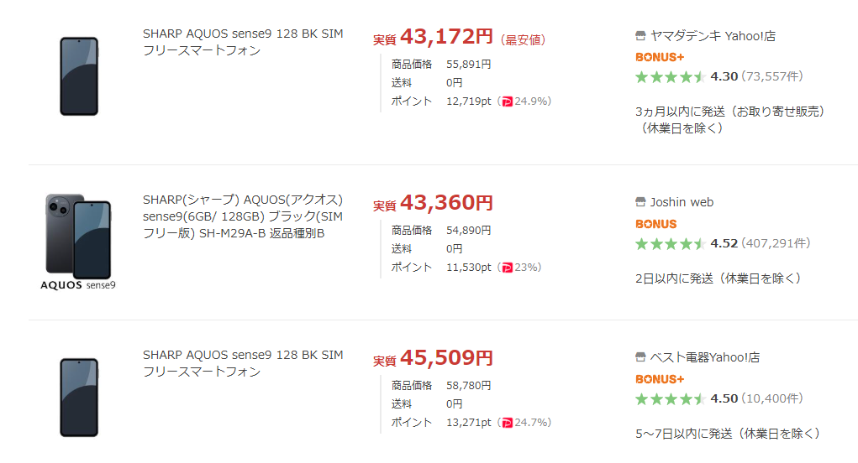This screenshot has width=858, height=463.
Task: Visit the ベスト電器Yahoo!店 store link
Action: 704,357
